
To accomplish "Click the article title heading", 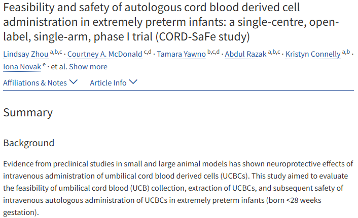I will coord(171,22).
